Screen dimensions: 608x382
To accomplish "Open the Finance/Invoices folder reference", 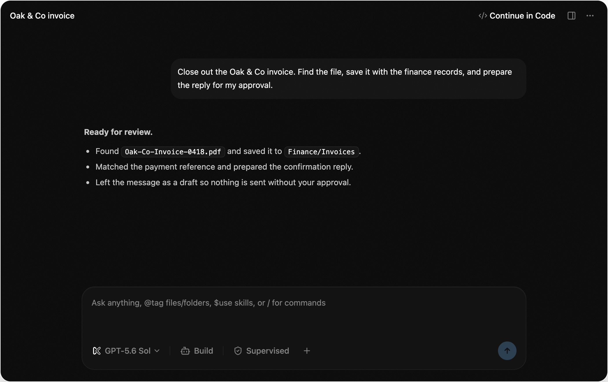I will click(321, 152).
